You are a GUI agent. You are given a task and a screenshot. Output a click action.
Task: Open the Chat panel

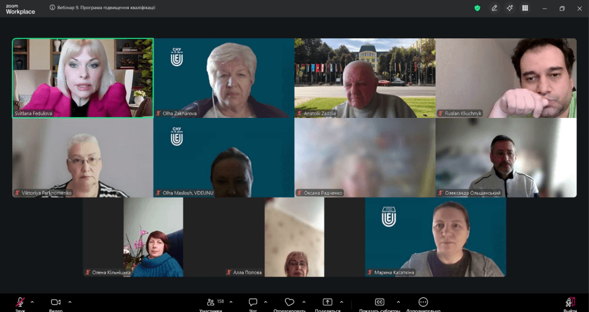tap(253, 302)
